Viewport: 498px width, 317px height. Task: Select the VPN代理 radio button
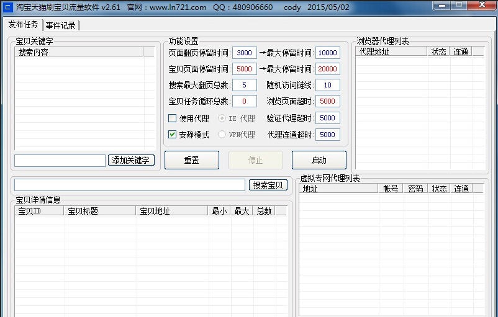tap(222, 134)
